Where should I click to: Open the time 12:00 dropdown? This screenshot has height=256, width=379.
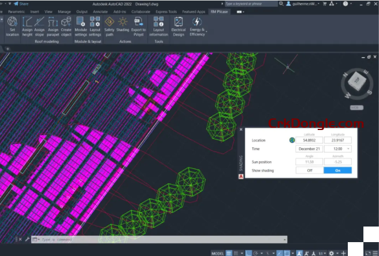click(337, 149)
